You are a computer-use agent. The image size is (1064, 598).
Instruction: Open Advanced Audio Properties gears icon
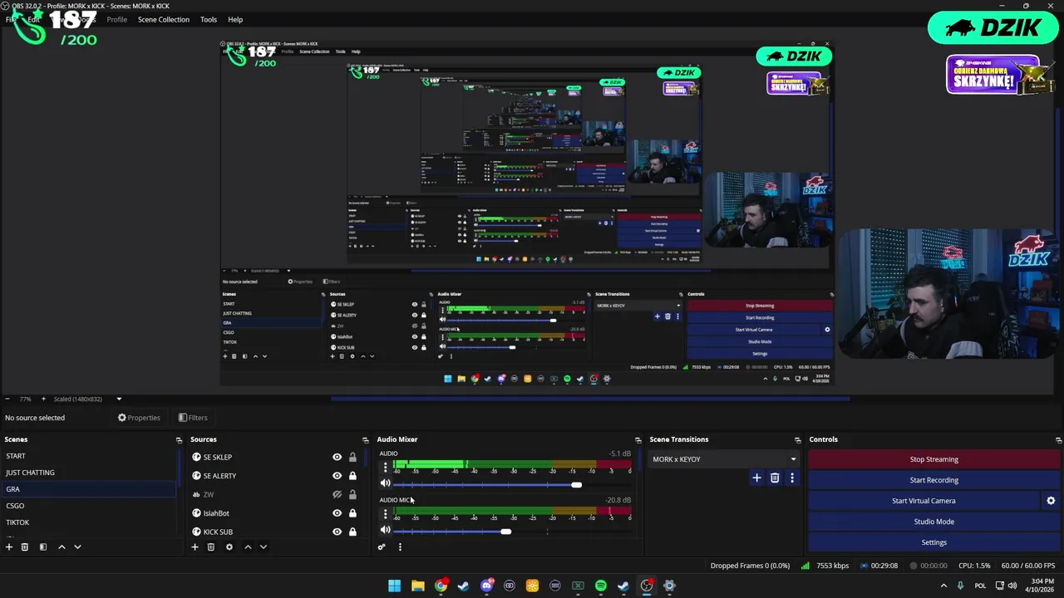(x=382, y=547)
